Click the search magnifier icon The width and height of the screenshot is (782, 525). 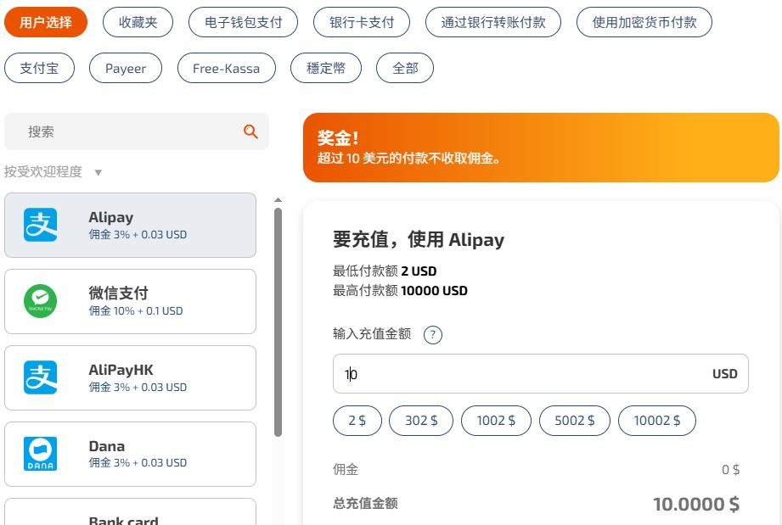click(250, 131)
